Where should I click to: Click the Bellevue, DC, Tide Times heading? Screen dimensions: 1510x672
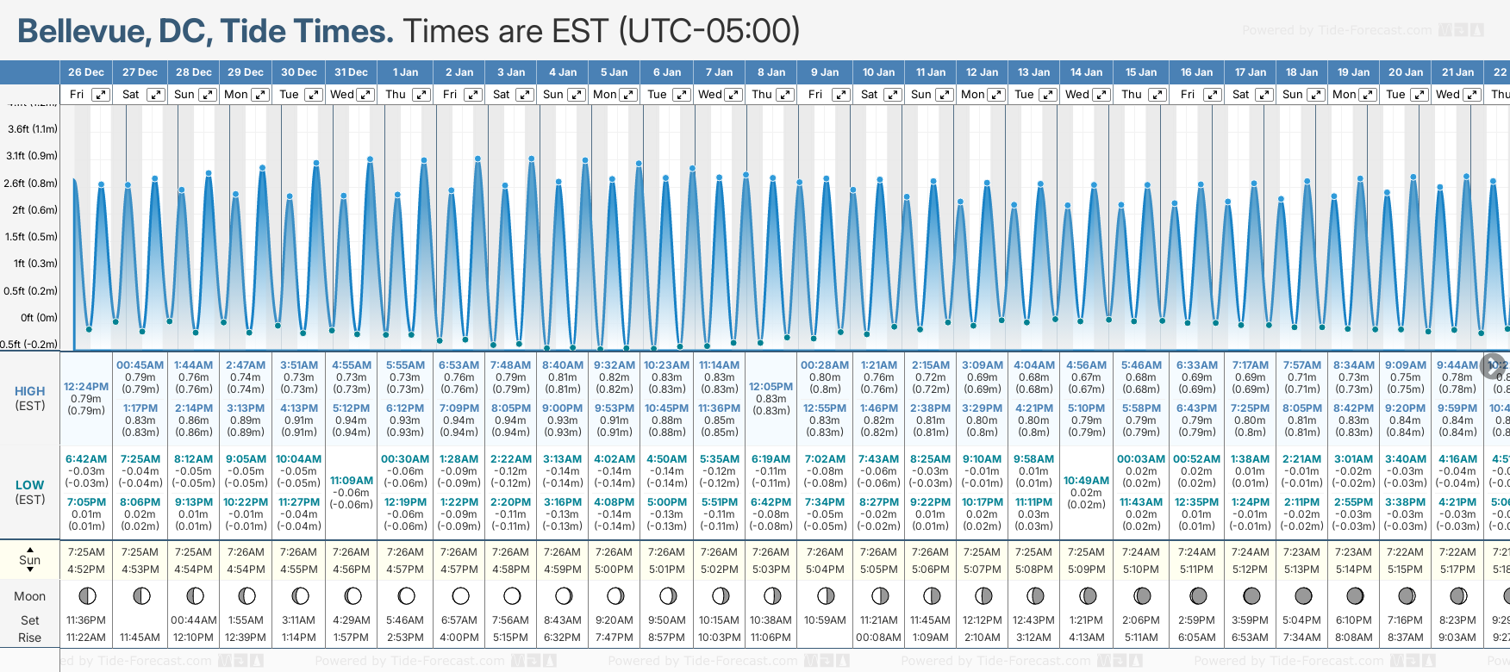(205, 31)
